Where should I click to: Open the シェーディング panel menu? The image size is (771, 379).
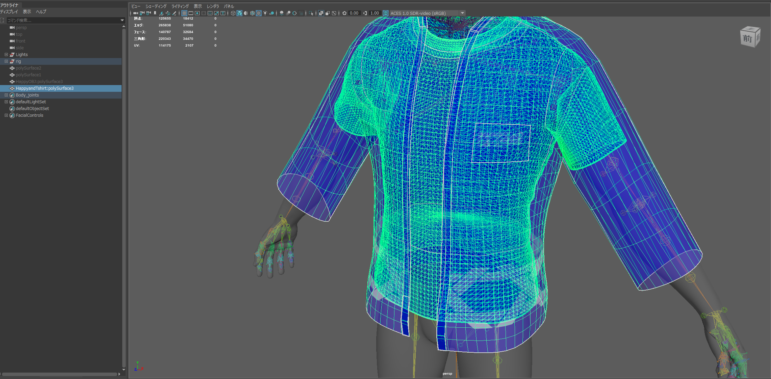pos(156,6)
